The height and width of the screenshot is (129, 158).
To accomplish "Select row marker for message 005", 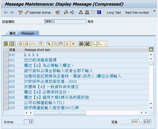I will [6, 82].
